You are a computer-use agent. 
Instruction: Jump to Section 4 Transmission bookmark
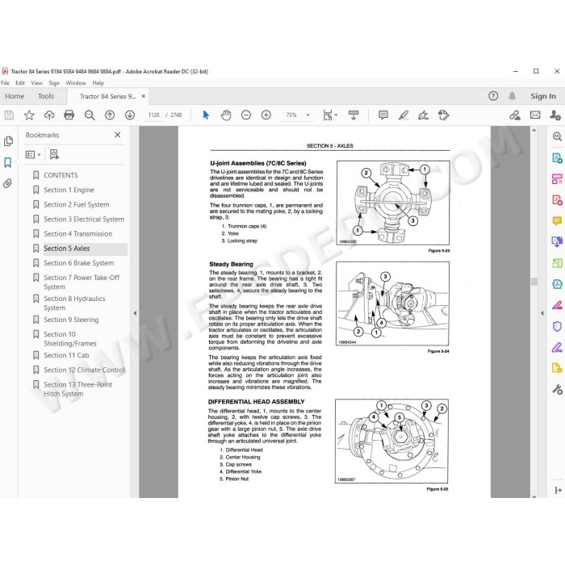[x=77, y=234]
